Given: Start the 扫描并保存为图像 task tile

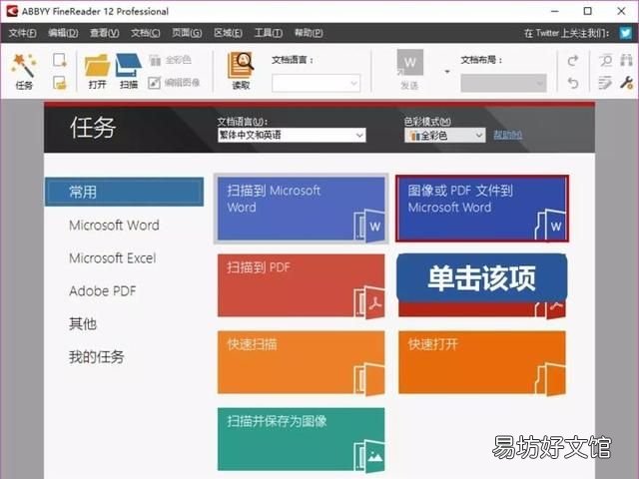Looking at the screenshot, I should tap(302, 439).
